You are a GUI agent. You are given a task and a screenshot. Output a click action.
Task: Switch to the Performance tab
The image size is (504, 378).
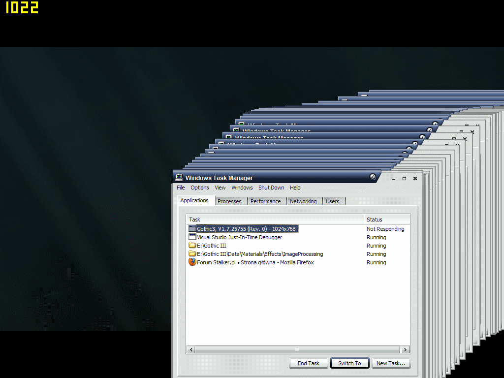(265, 201)
